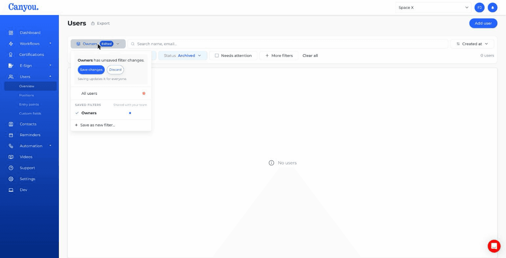
Task: Click the Certifications badge icon
Action: point(11,55)
